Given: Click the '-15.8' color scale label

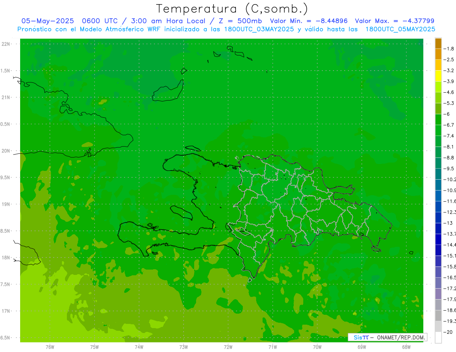Looking at the screenshot, I should pos(450,267).
